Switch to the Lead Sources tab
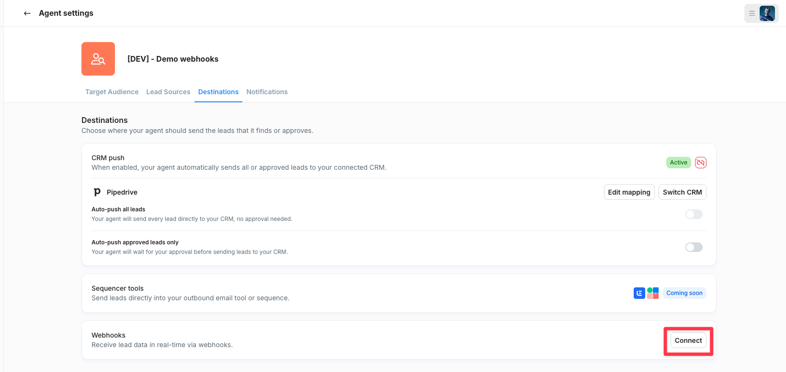The image size is (786, 372). point(168,92)
